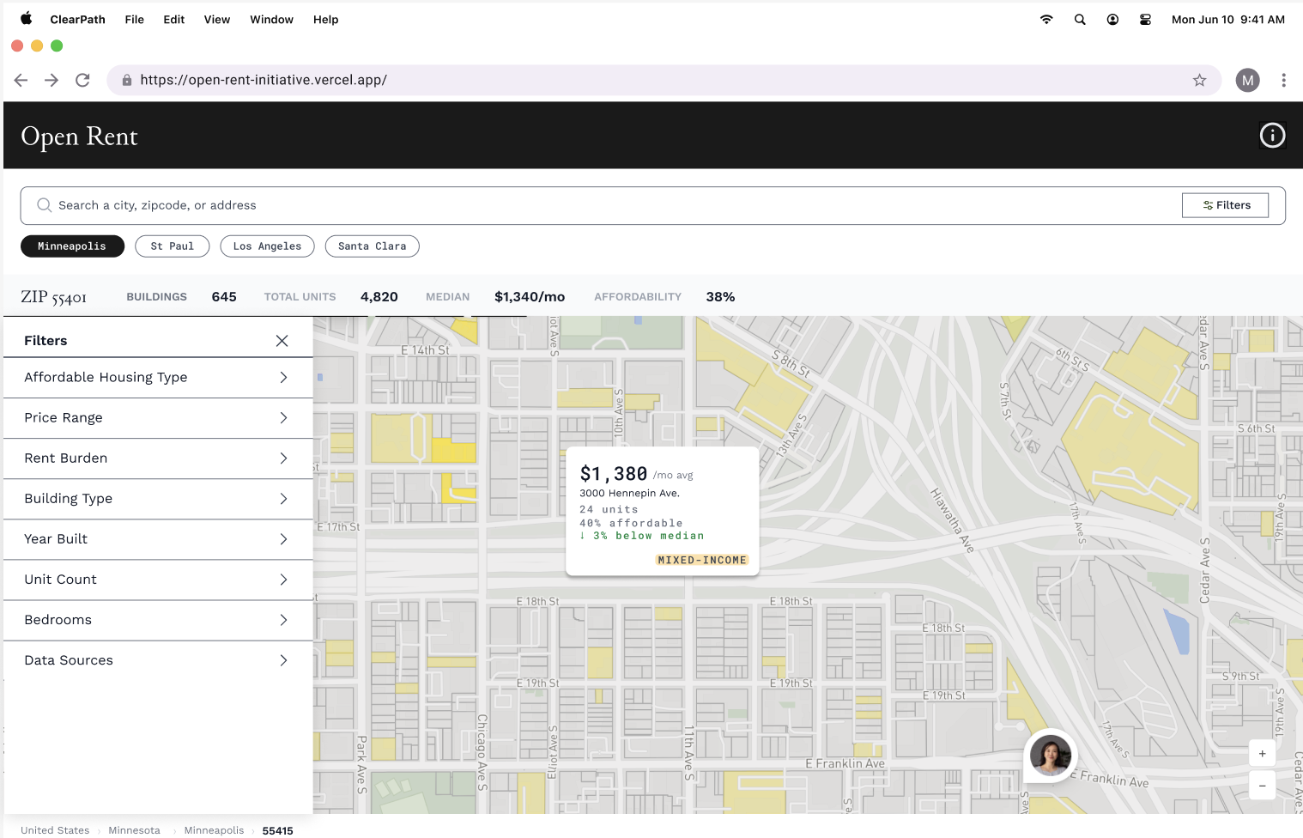
Task: Click United States breadcrumb link
Action: [x=55, y=830]
